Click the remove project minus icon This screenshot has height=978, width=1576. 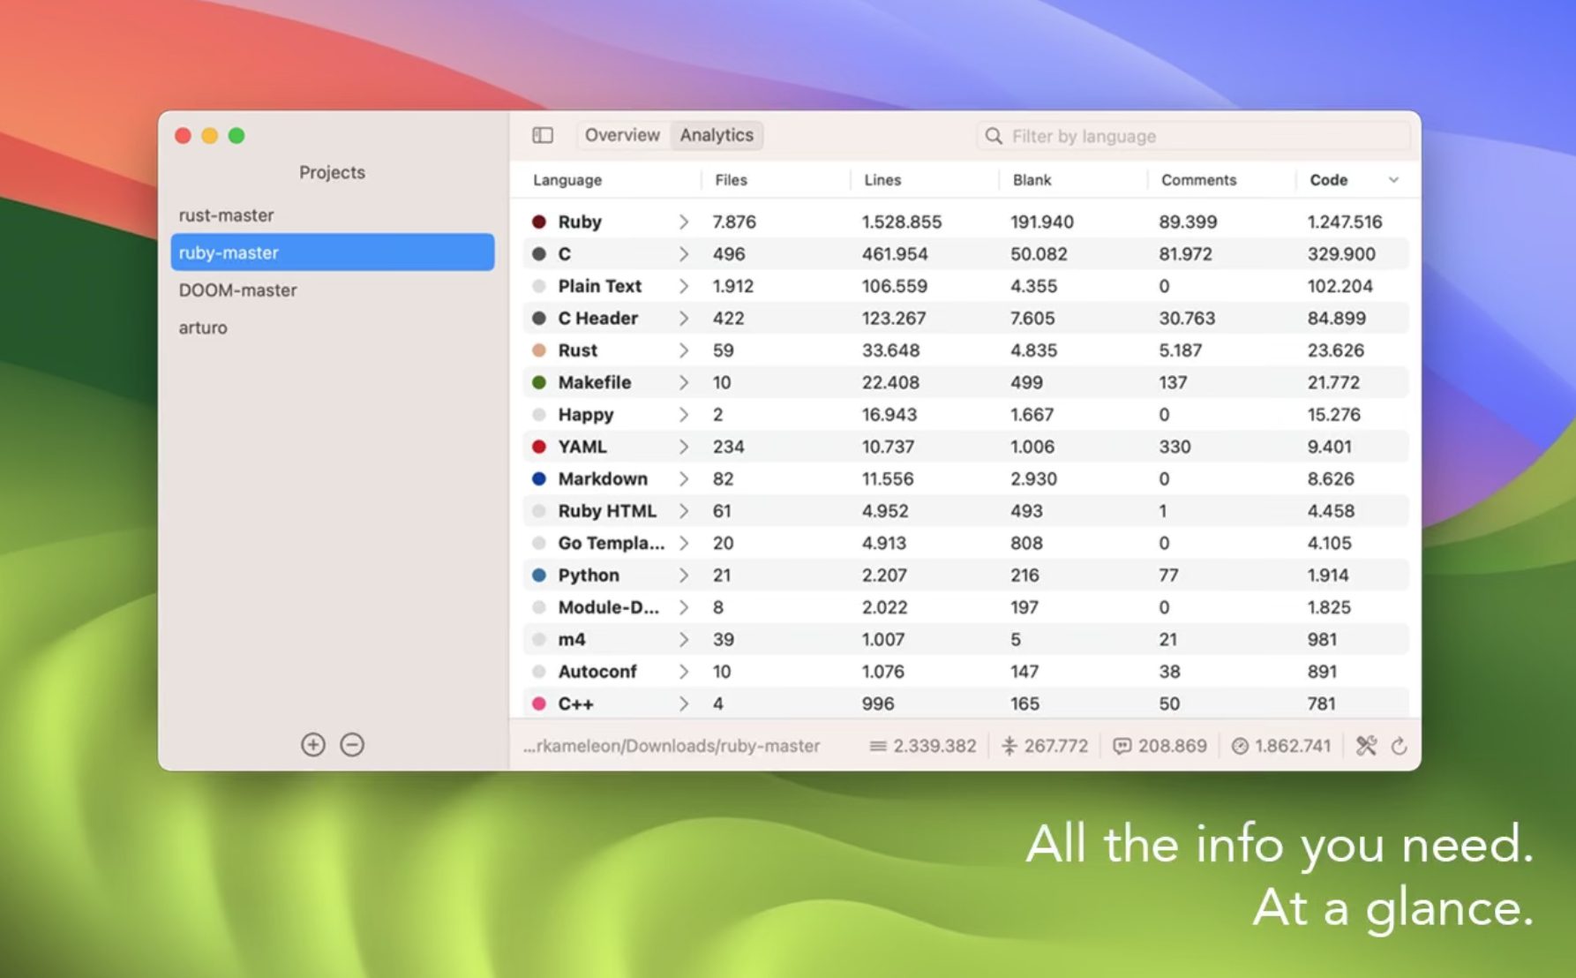(352, 745)
